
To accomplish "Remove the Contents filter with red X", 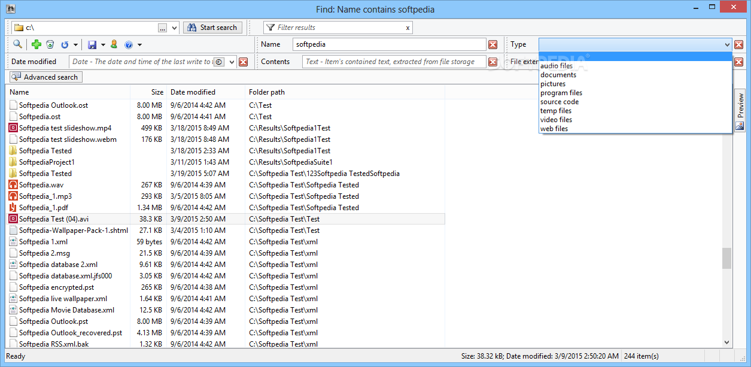I will pos(492,62).
